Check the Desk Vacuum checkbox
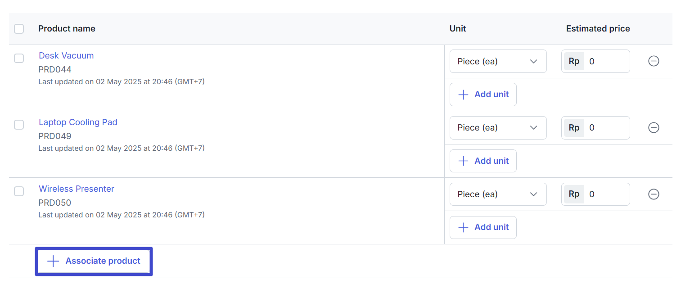Screen dimensions: 681x284 click(19, 59)
